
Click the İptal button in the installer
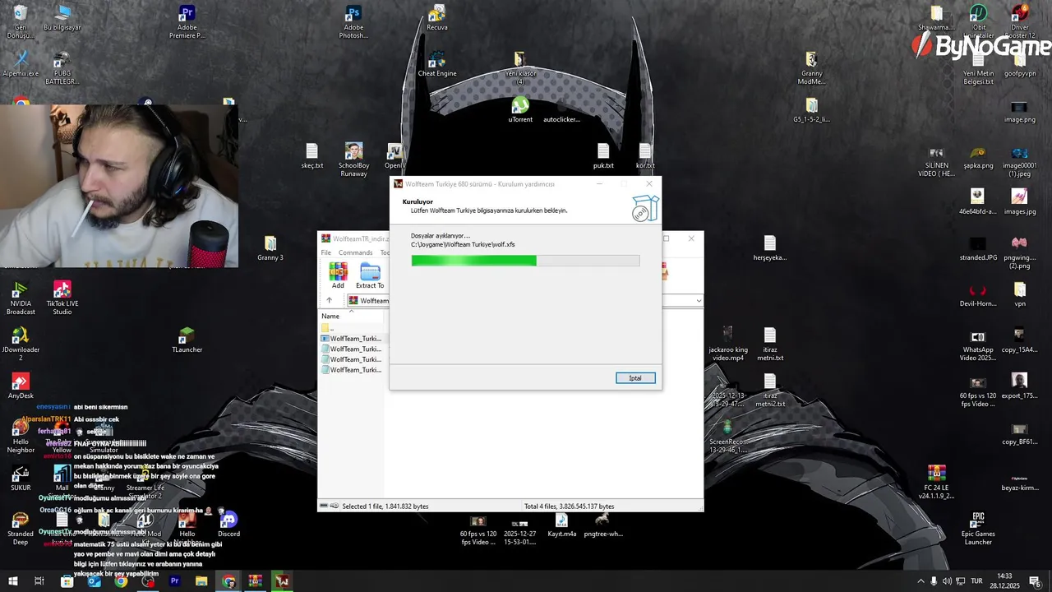[x=635, y=378]
